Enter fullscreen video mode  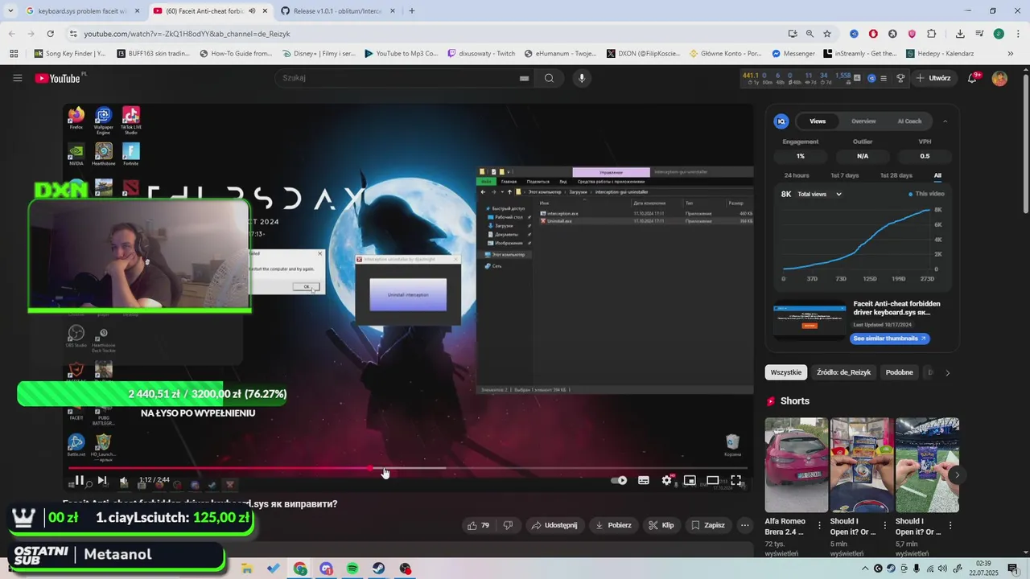point(736,480)
